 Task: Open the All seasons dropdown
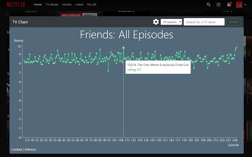171,22
